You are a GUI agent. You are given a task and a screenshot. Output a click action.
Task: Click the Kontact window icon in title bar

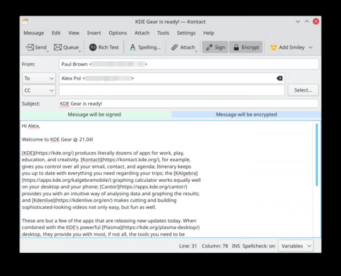pos(25,20)
